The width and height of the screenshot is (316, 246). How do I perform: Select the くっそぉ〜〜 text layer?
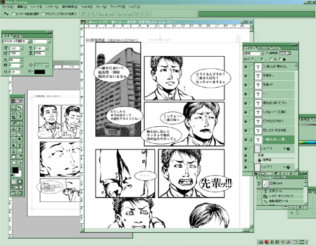point(274,112)
